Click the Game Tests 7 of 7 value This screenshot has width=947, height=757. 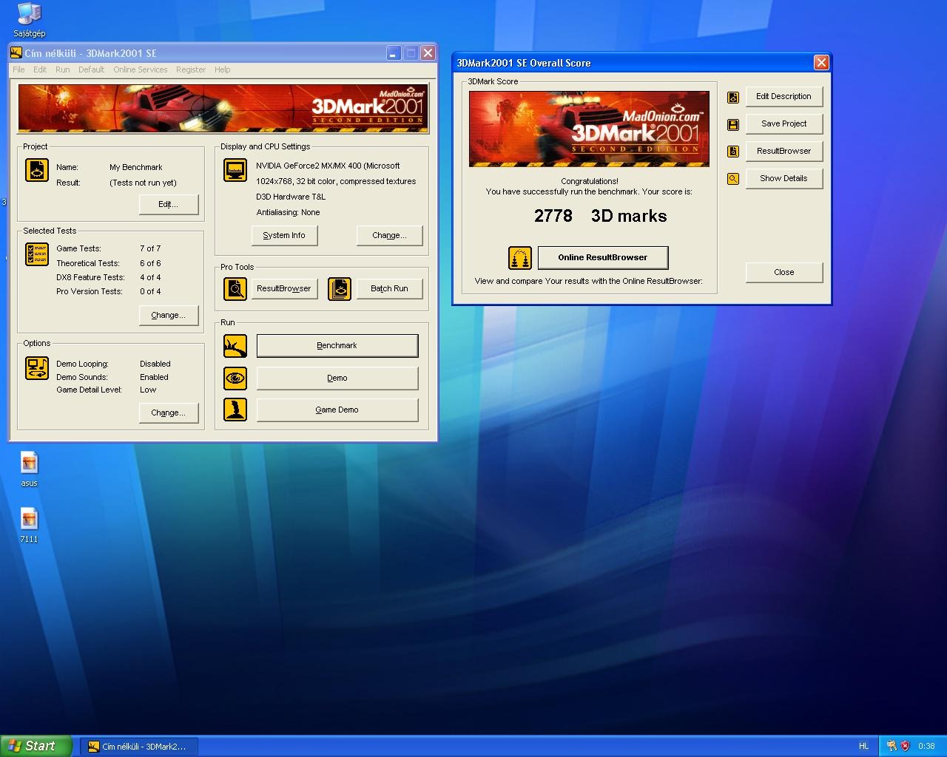point(150,248)
